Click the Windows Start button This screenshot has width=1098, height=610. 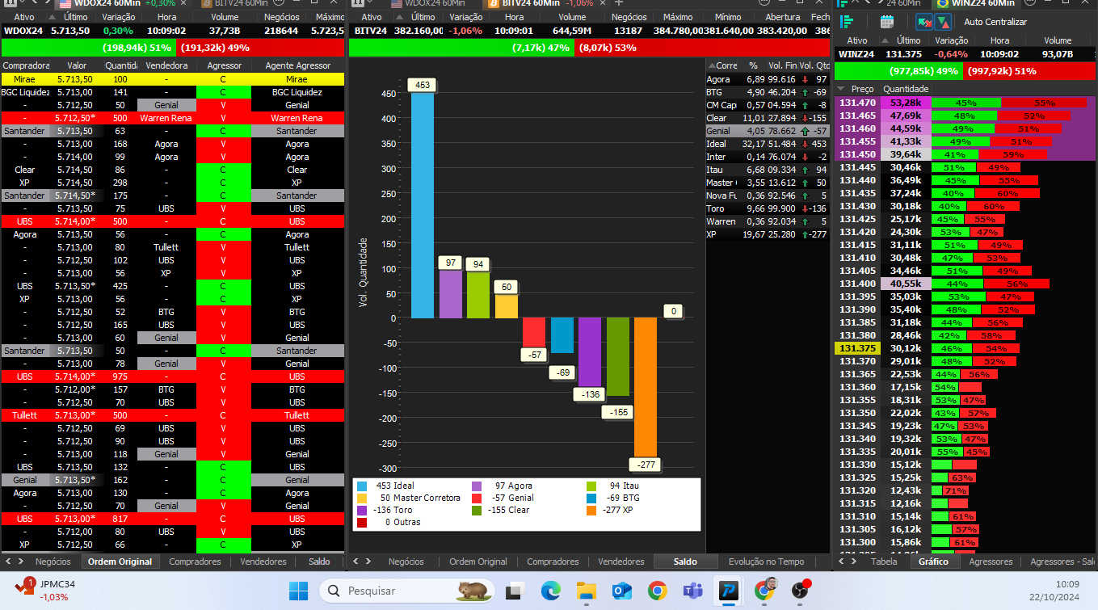pos(298,591)
